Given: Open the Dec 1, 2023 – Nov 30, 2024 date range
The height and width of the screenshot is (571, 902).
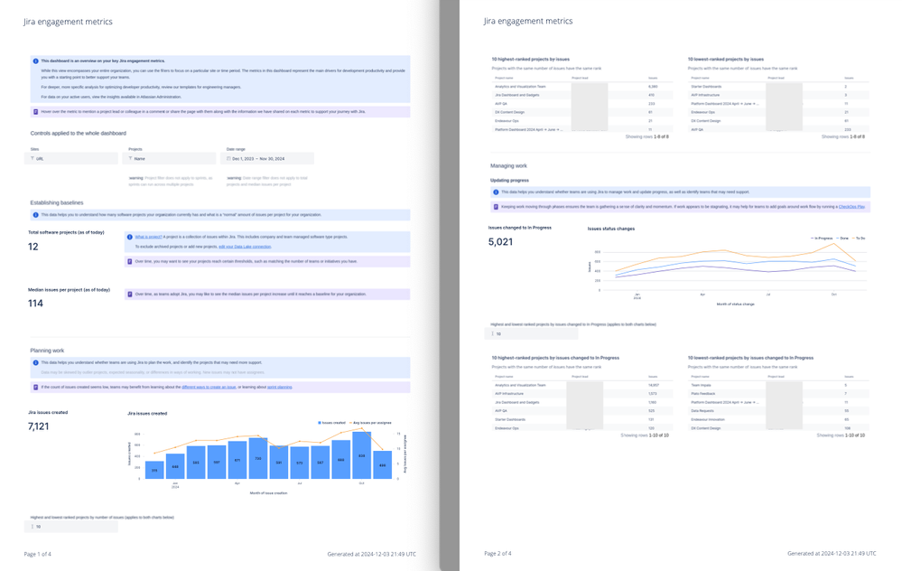Looking at the screenshot, I should 267,158.
